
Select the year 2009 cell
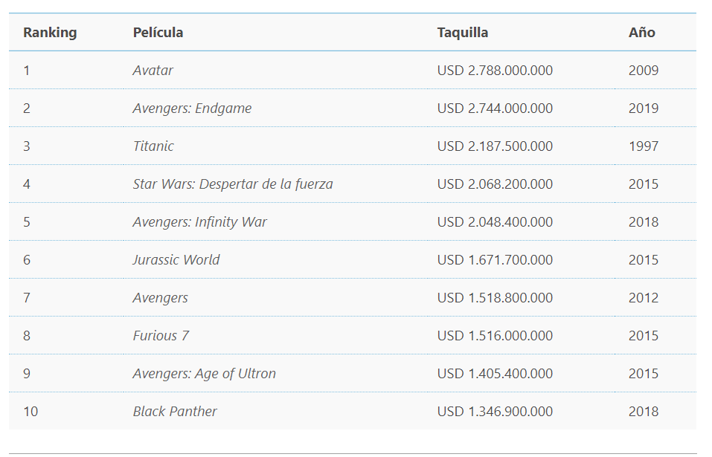(643, 71)
